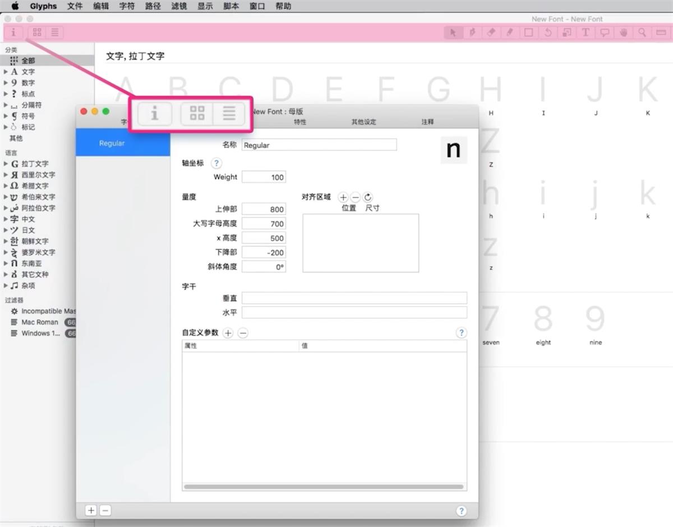Click inside the Weight value field
The image size is (673, 527).
(264, 177)
